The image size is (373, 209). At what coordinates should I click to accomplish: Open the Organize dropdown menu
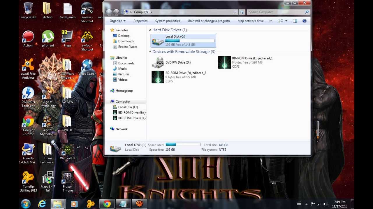(x=117, y=21)
